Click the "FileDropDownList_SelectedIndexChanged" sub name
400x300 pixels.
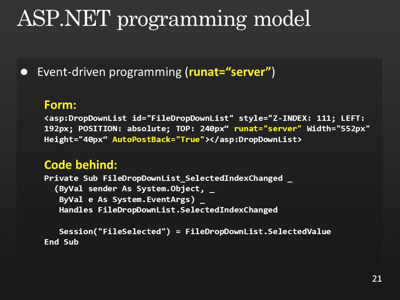pyautogui.click(x=192, y=178)
